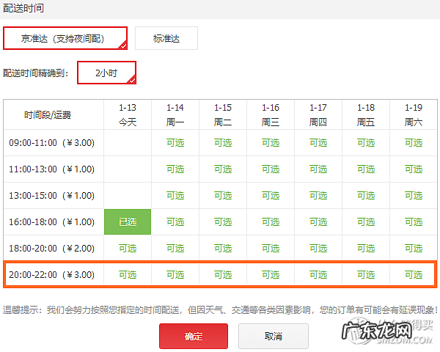Click the 18:00-20:00 (¥2.00) row label
The image size is (440, 352).
(x=51, y=248)
